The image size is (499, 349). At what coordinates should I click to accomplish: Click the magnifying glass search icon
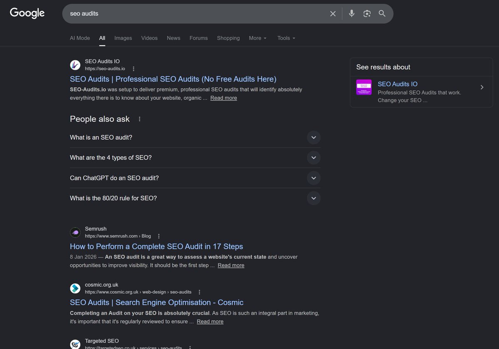point(382,14)
